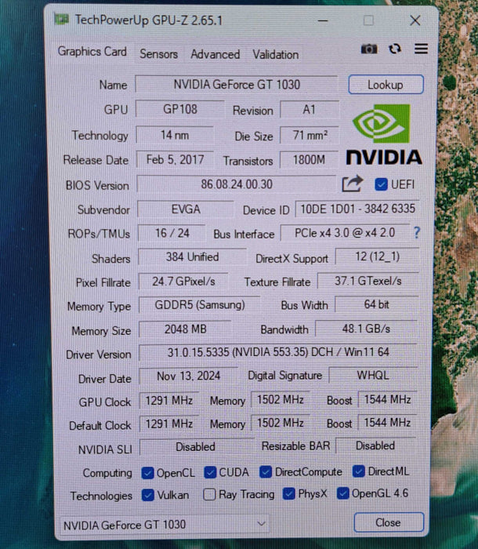
Task: Click the ROPs/TMUs value 16 / 24
Action: (x=172, y=233)
